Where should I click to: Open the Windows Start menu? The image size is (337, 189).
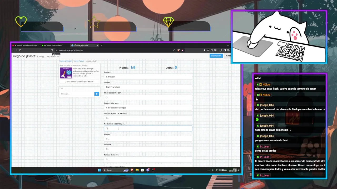[x=99, y=170]
